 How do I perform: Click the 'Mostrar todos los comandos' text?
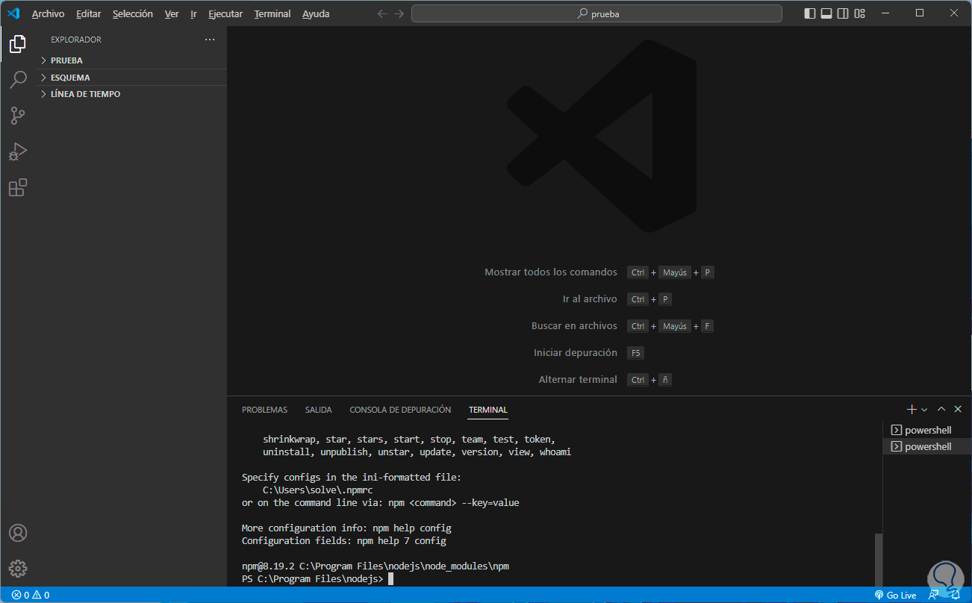click(551, 272)
